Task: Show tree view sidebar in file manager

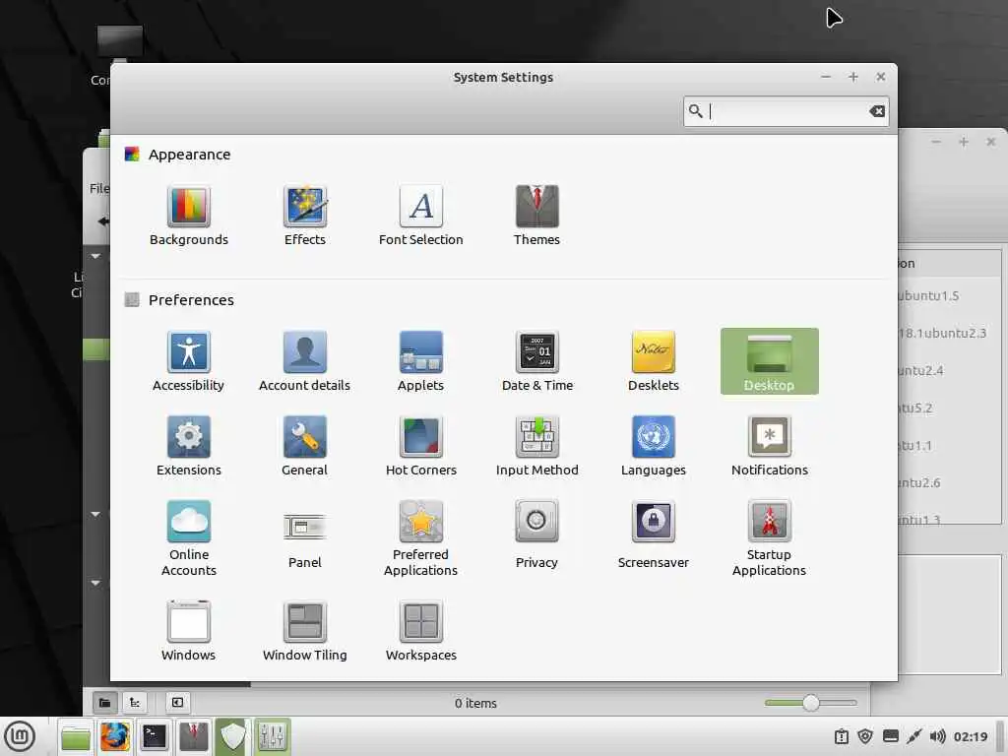Action: (134, 703)
